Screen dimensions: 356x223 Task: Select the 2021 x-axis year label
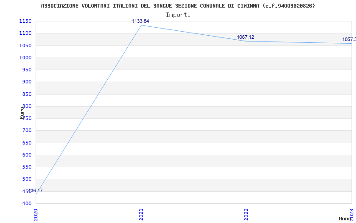click(141, 215)
